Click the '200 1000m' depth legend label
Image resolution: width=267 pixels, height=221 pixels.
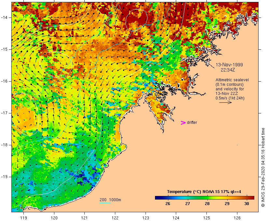[x=110, y=200]
